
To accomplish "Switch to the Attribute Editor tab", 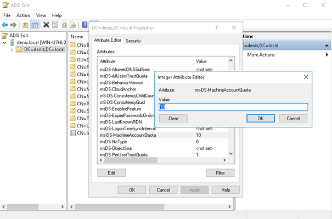I will 108,40.
